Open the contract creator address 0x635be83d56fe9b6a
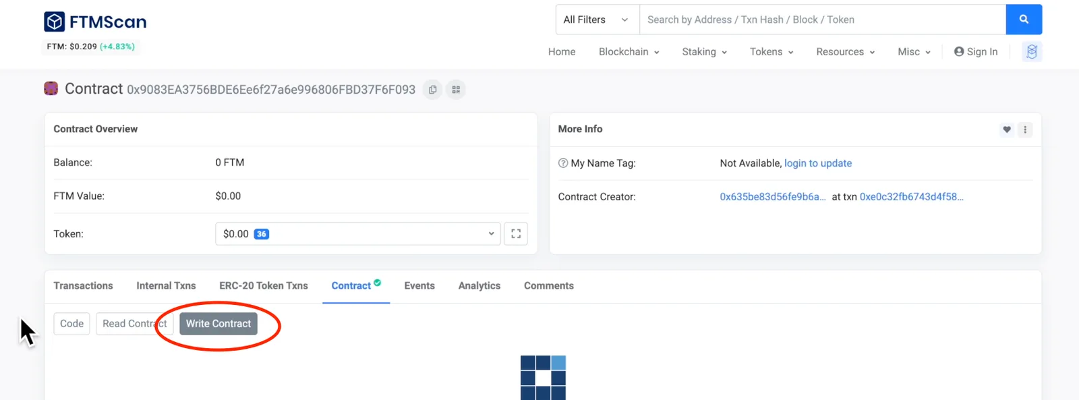 pyautogui.click(x=773, y=197)
